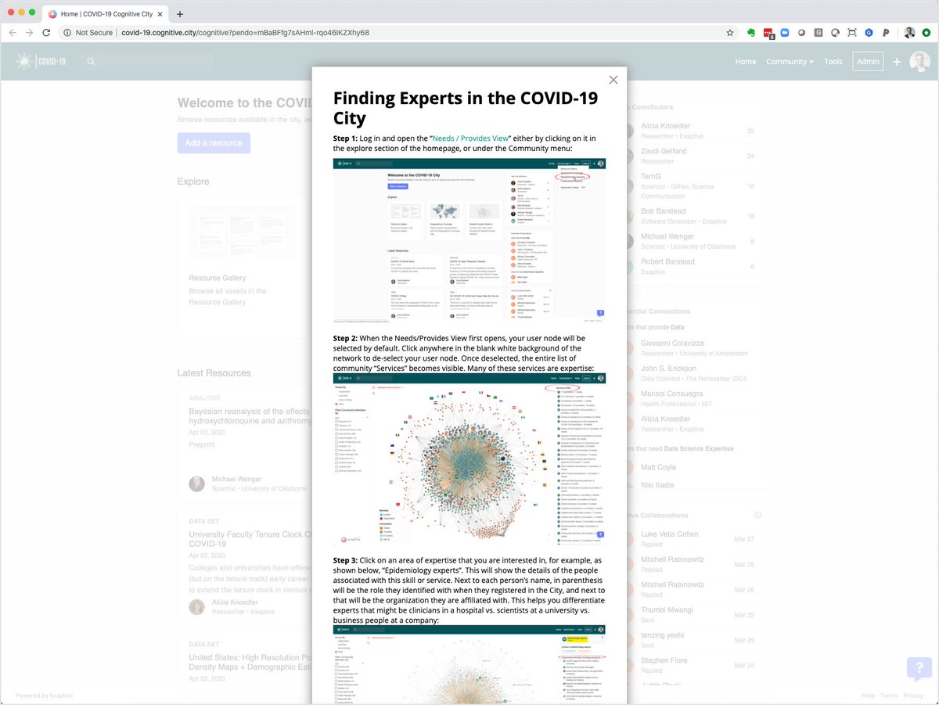Select the Home | COVID-19 Cognitive City tab

(x=105, y=13)
